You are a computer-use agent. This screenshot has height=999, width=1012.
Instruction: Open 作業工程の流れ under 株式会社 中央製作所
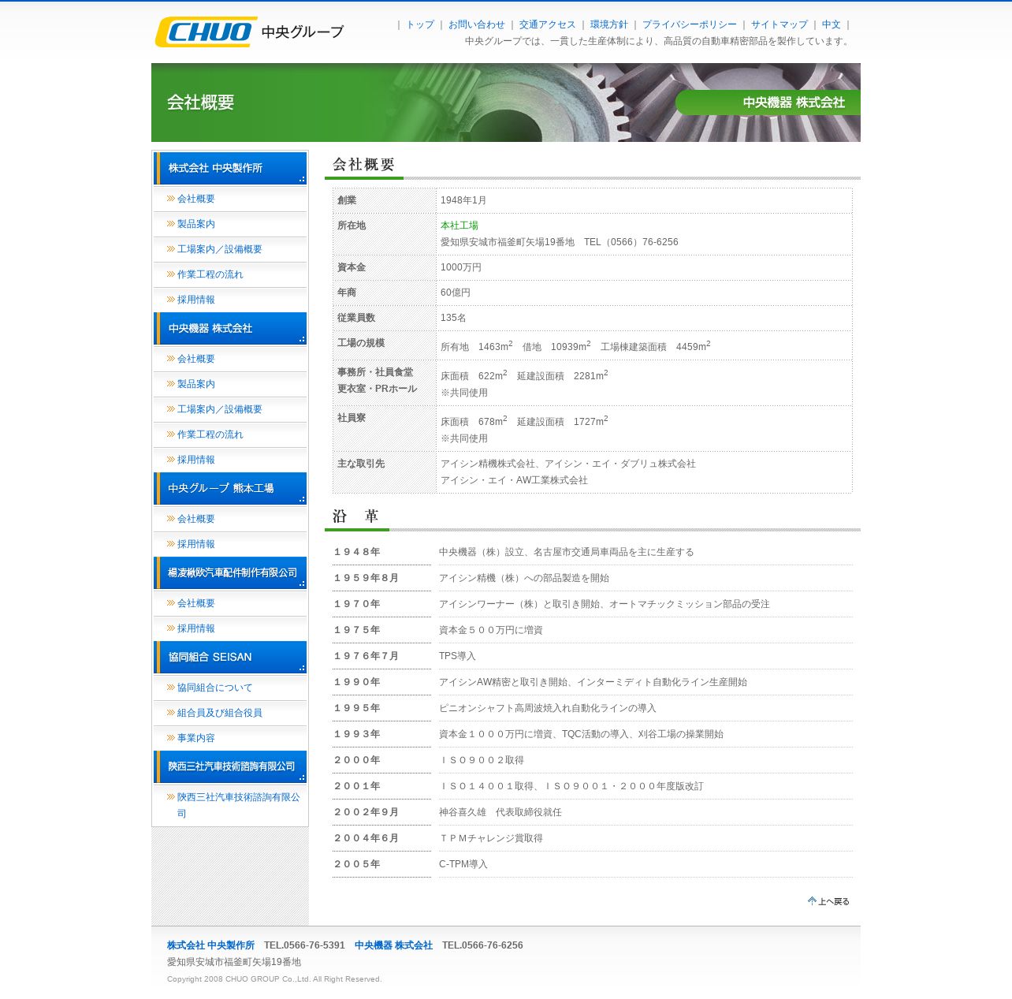click(x=210, y=274)
